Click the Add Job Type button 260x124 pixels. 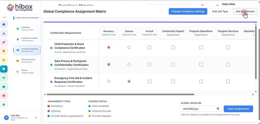pos(220,11)
